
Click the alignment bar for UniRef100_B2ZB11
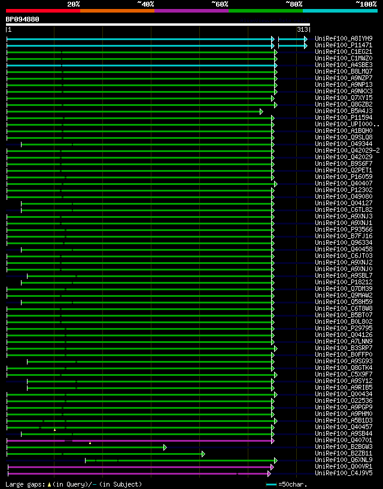tap(105, 454)
